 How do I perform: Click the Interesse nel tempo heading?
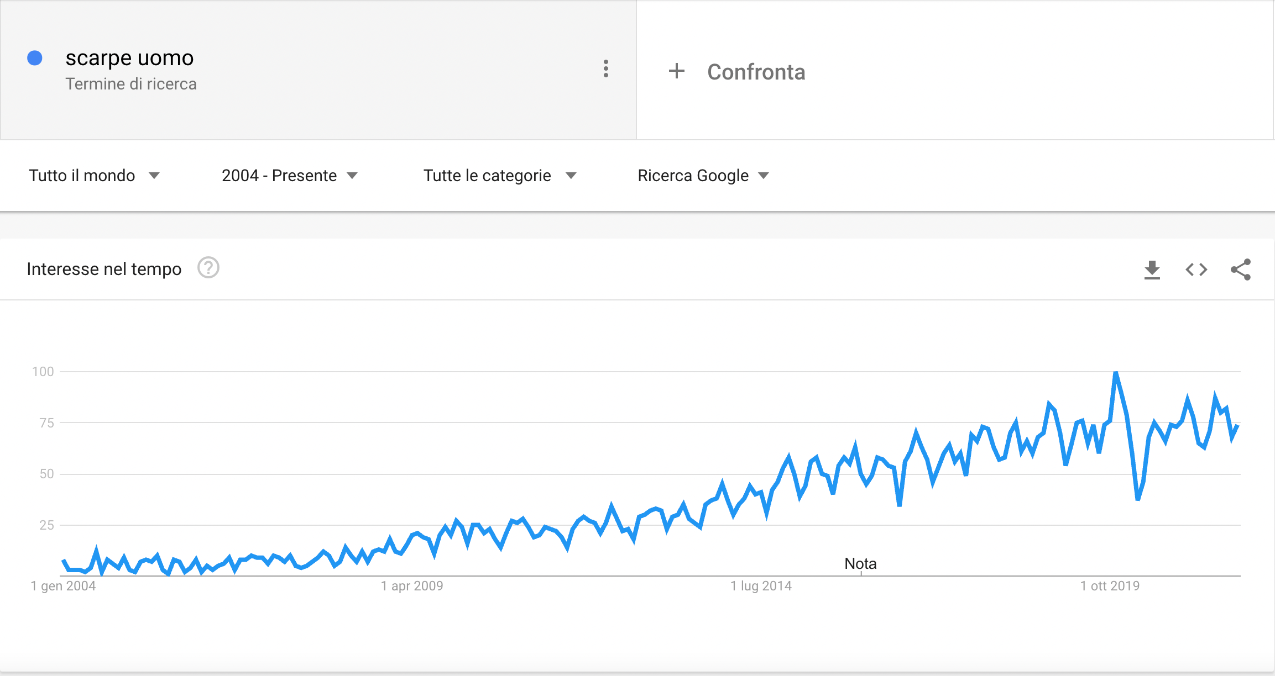tap(104, 269)
